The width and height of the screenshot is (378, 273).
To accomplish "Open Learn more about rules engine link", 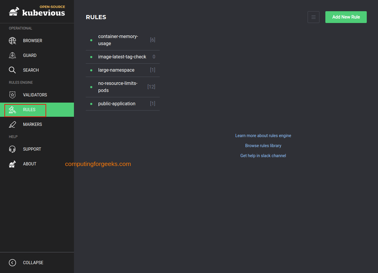I will pyautogui.click(x=263, y=136).
